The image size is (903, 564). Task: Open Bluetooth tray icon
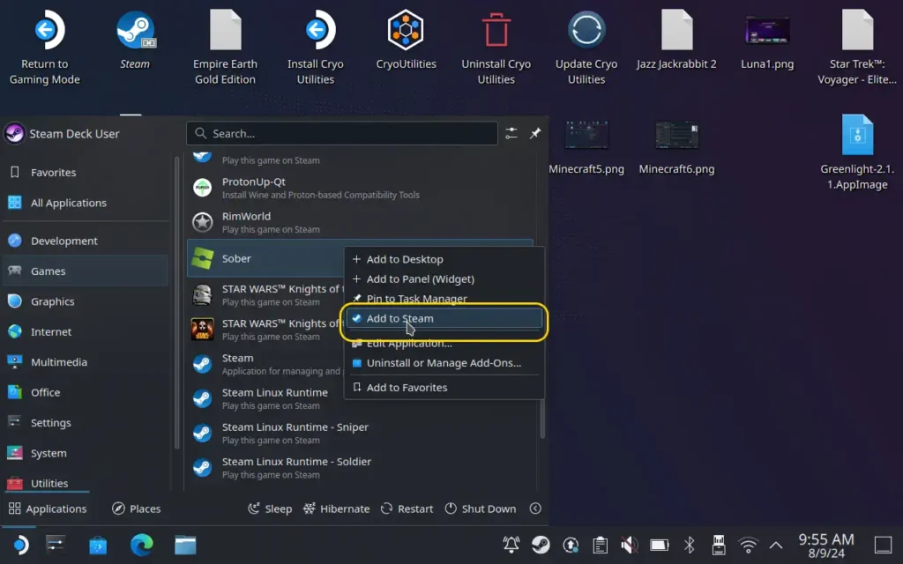pos(690,545)
